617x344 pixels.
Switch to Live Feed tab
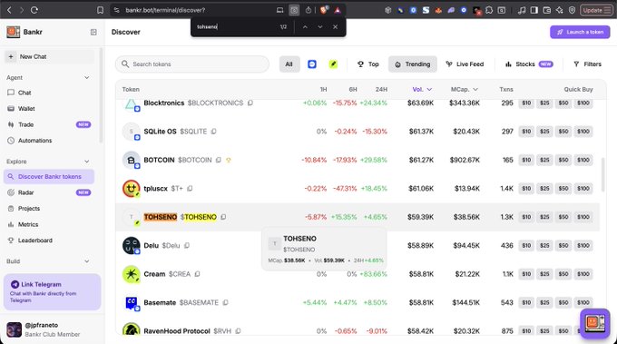(x=465, y=64)
